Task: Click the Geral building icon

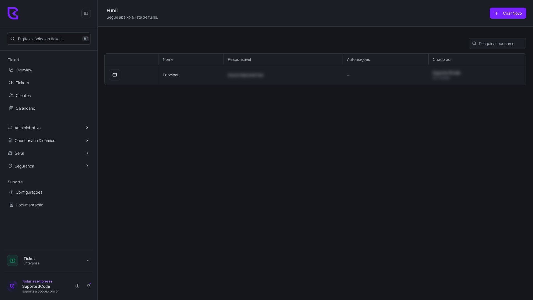Action: pos(10,153)
